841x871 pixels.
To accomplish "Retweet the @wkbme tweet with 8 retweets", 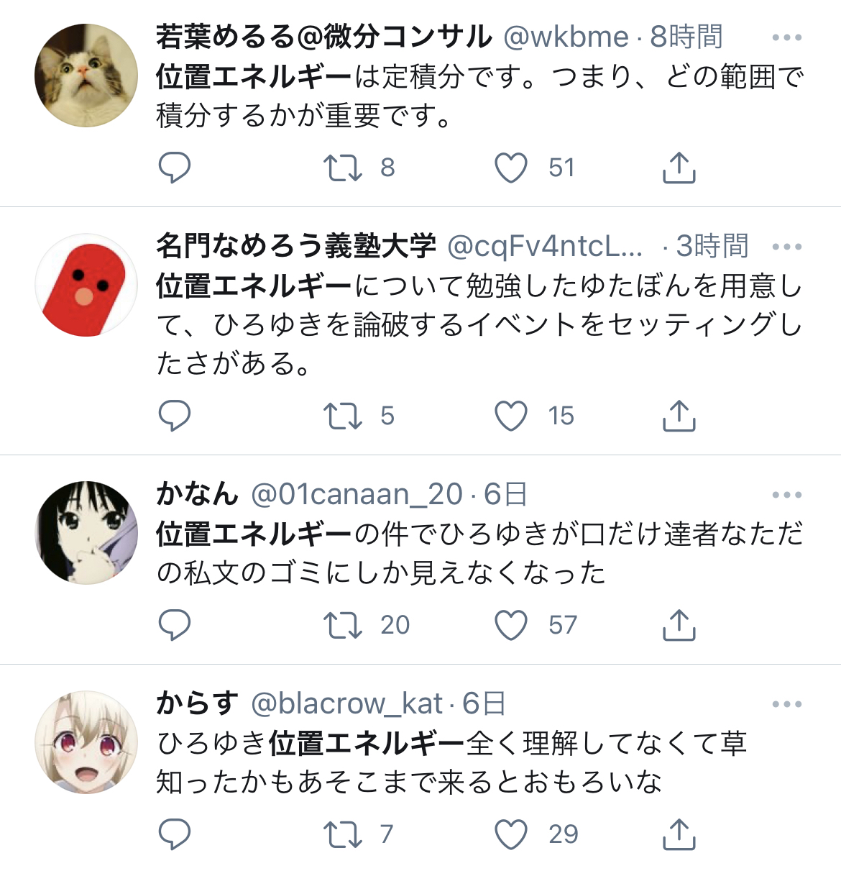I will point(343,168).
